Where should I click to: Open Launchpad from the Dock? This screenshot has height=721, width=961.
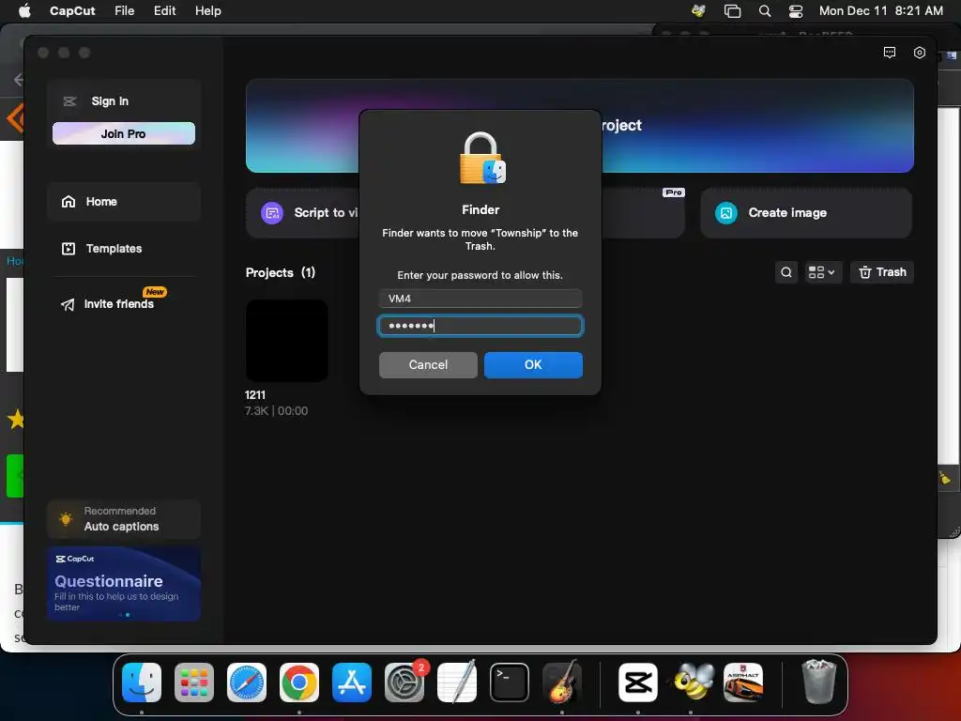click(194, 683)
